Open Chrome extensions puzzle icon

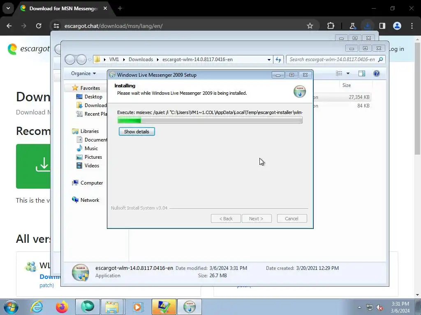click(x=331, y=26)
